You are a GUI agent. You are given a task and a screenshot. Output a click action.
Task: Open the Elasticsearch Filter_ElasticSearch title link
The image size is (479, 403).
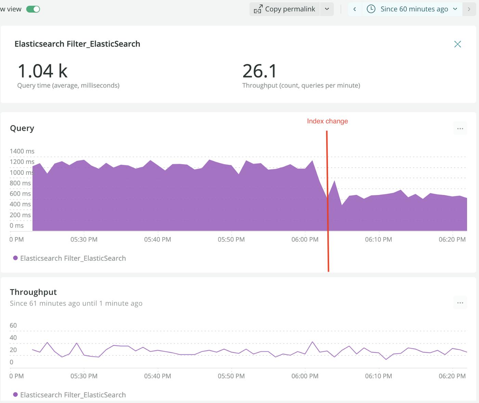(77, 44)
